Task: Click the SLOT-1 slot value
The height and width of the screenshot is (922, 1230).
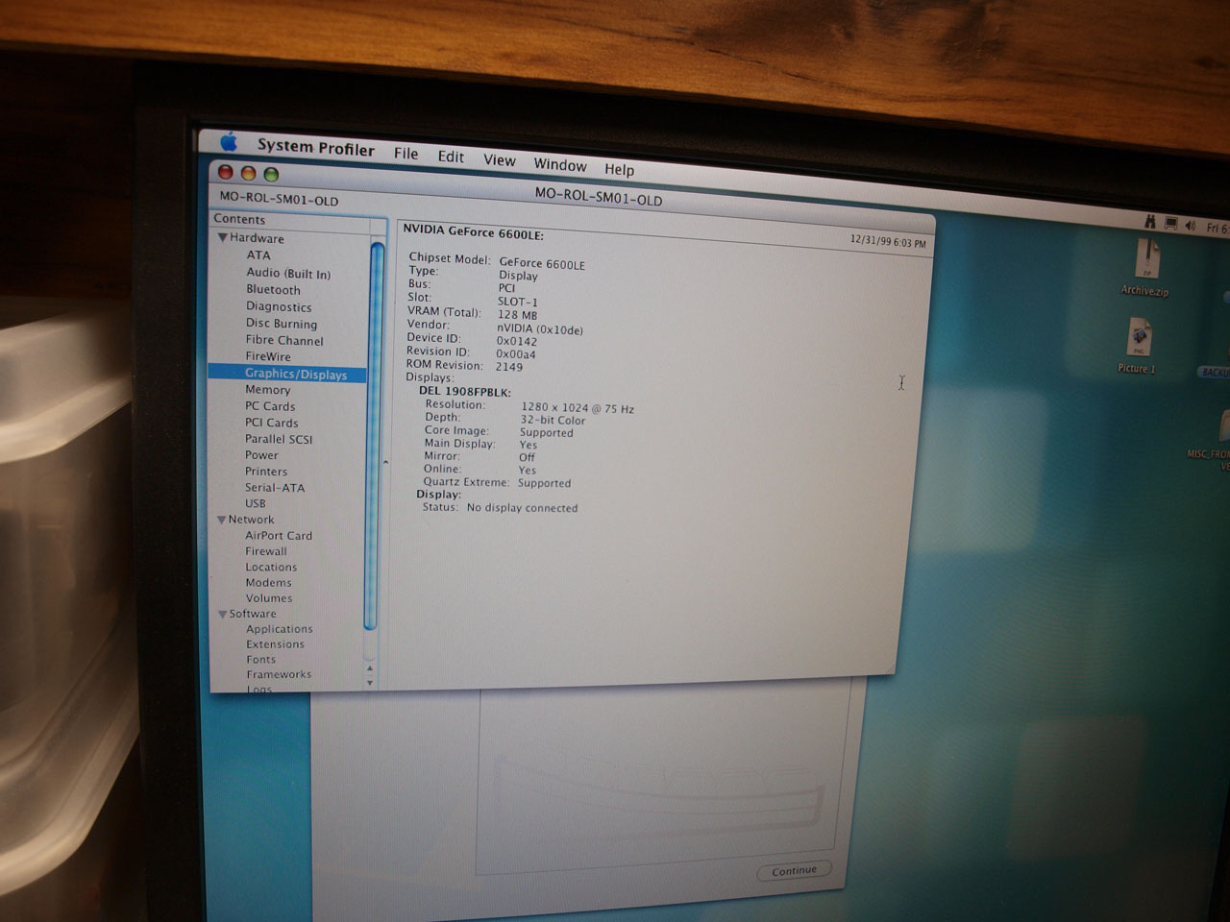Action: coord(518,302)
